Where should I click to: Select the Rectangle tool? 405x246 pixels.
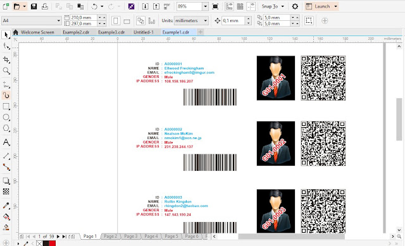[x=6, y=106]
